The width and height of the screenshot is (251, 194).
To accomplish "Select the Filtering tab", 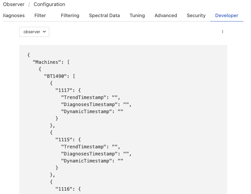I will click(x=70, y=15).
